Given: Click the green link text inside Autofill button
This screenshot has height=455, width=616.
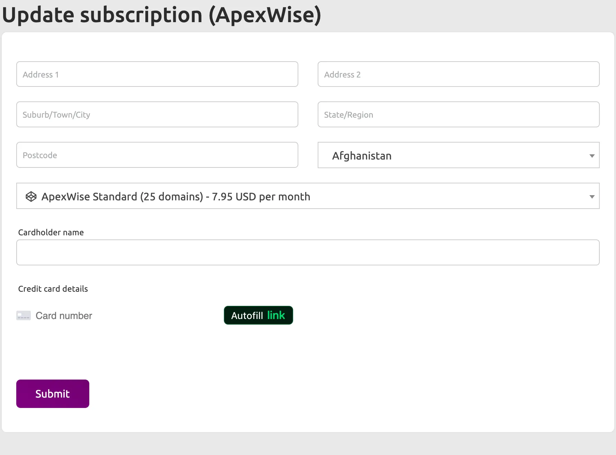Looking at the screenshot, I should pos(276,315).
